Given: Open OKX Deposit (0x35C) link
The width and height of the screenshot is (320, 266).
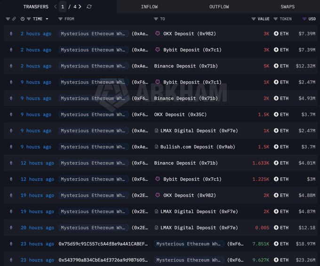Looking at the screenshot, I should [x=180, y=114].
